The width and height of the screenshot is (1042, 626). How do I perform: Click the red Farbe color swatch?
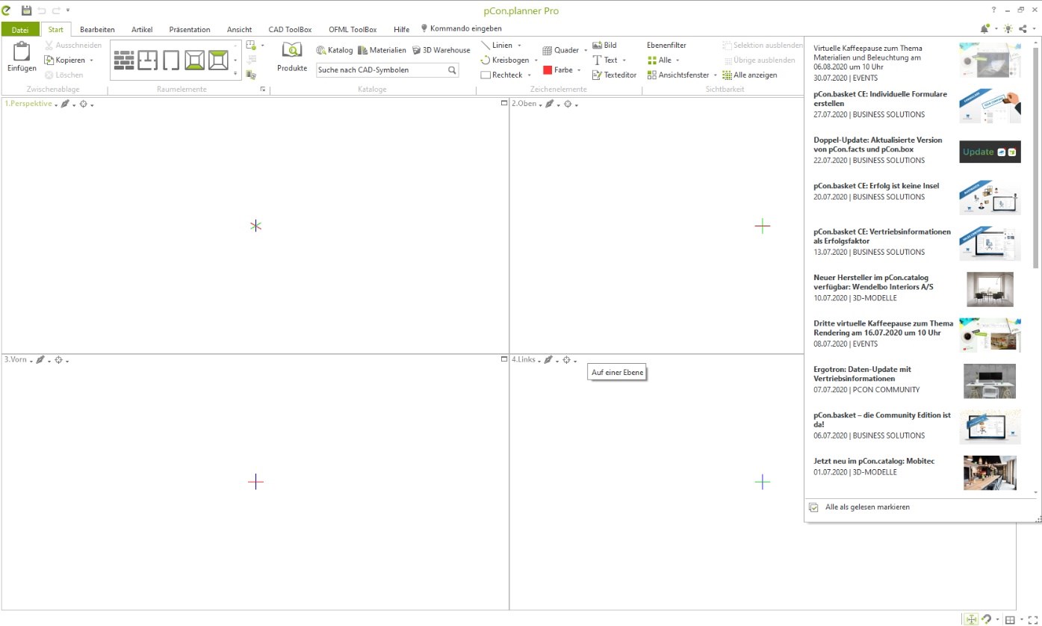point(548,70)
